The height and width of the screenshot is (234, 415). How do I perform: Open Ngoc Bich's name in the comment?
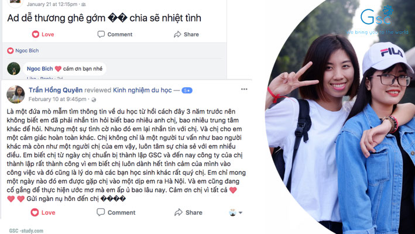tap(40, 69)
